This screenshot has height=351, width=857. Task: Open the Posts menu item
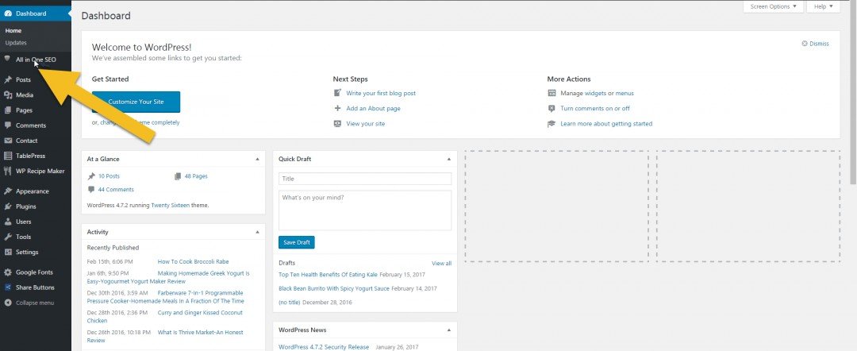(36, 80)
